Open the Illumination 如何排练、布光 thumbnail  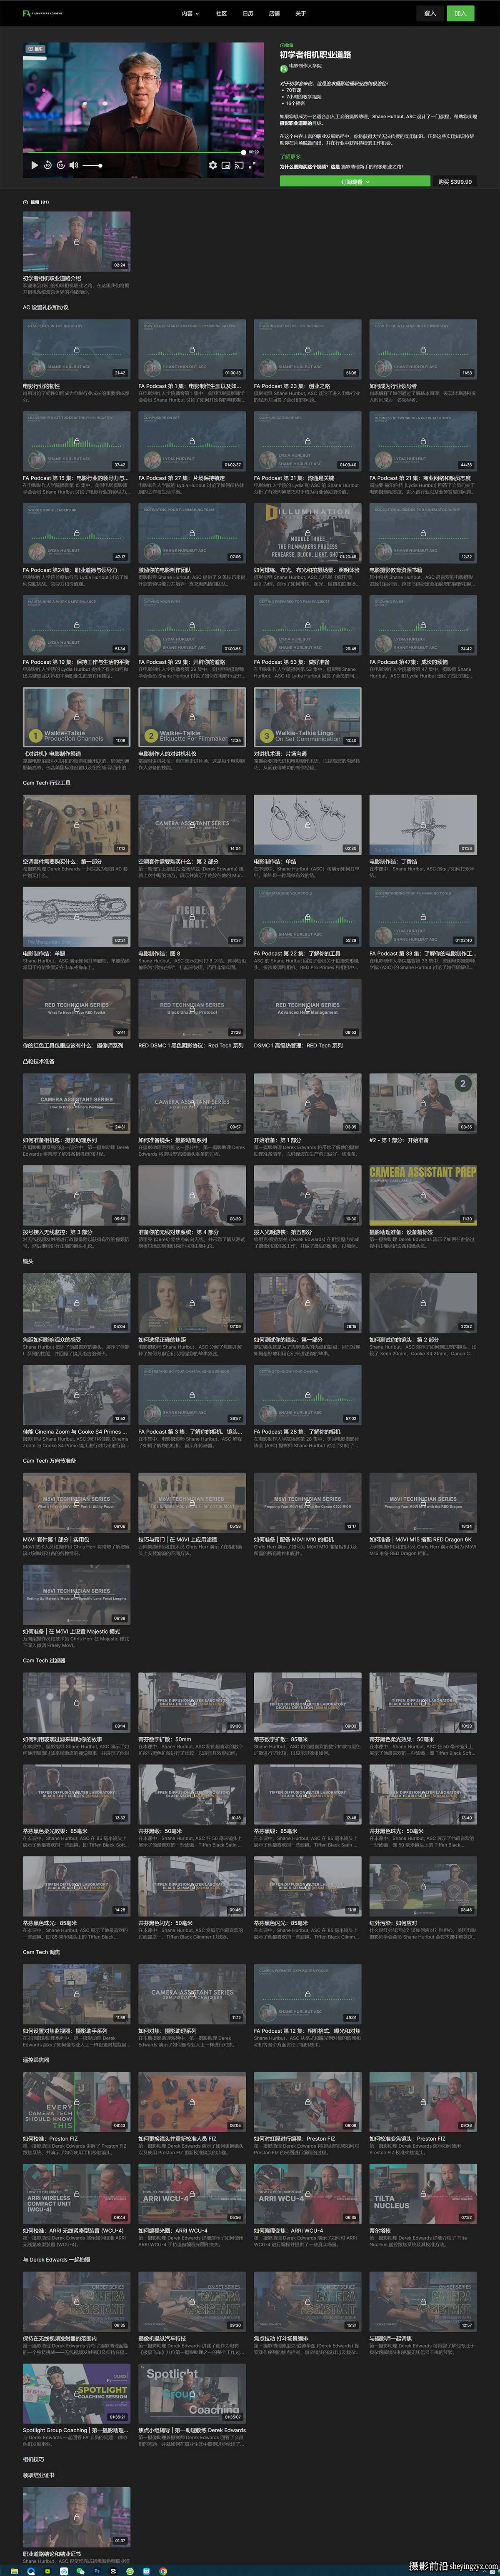307,532
